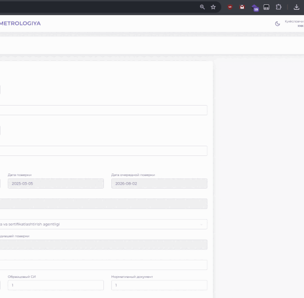Open the sertifikatlashtirish agentligi dropdown
The width and height of the screenshot is (304, 298).
(103, 224)
